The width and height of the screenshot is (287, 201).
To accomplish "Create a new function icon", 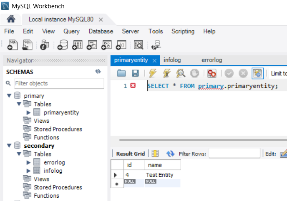I will tap(121, 45).
